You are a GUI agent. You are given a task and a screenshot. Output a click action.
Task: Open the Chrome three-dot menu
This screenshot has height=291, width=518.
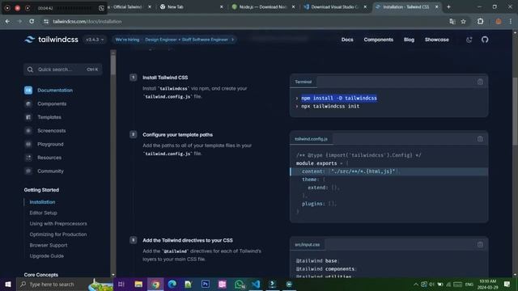point(511,22)
